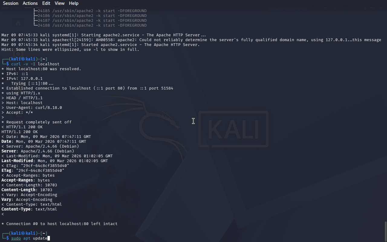
Task: Click the bold 'ETag' header line
Action: pos(33,171)
